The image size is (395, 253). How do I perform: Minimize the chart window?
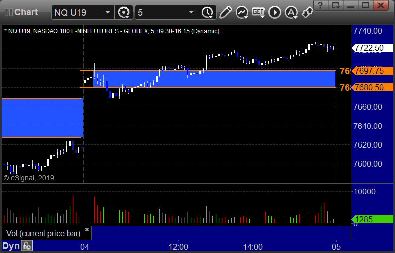coord(351,5)
